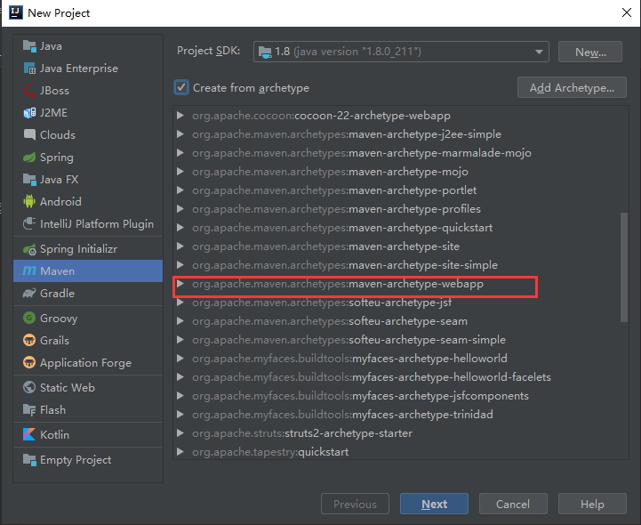Click the Java project type icon
The height and width of the screenshot is (525, 641).
tap(29, 46)
